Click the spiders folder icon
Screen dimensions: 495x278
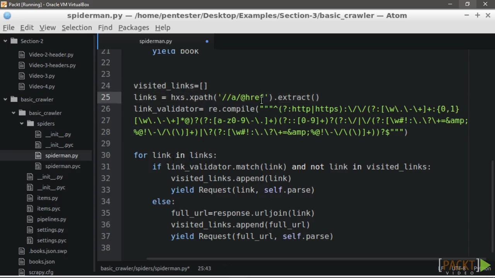[30, 124]
